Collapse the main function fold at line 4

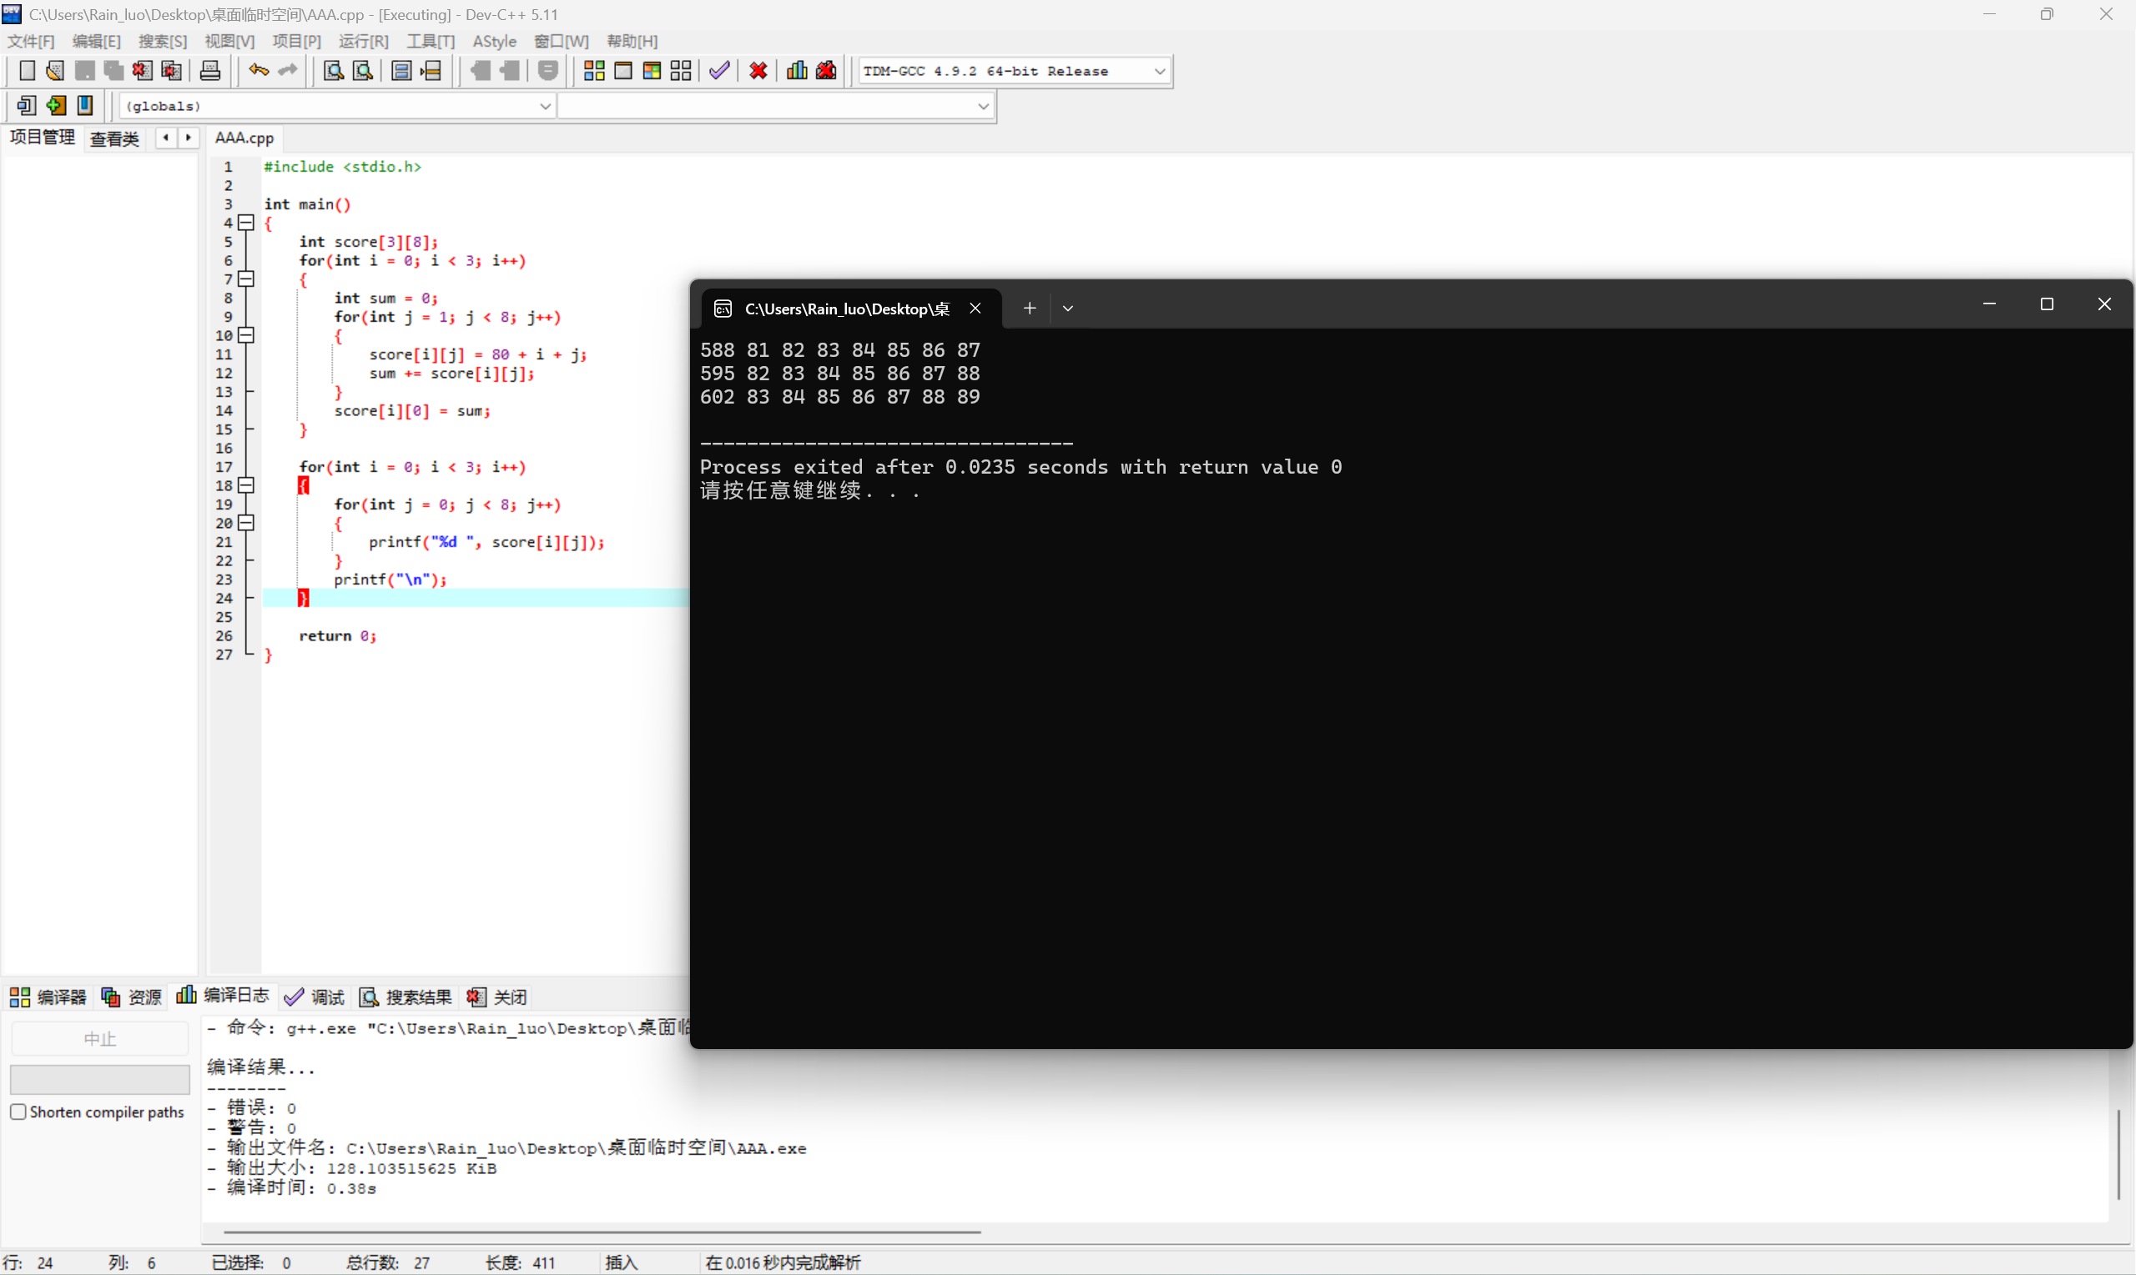click(247, 223)
